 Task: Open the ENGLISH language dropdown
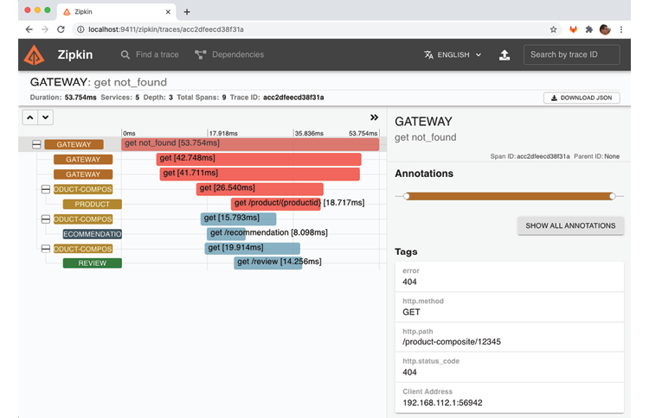453,54
